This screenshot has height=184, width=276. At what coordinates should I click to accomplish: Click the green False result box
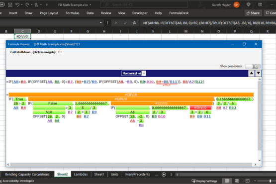click(53, 103)
